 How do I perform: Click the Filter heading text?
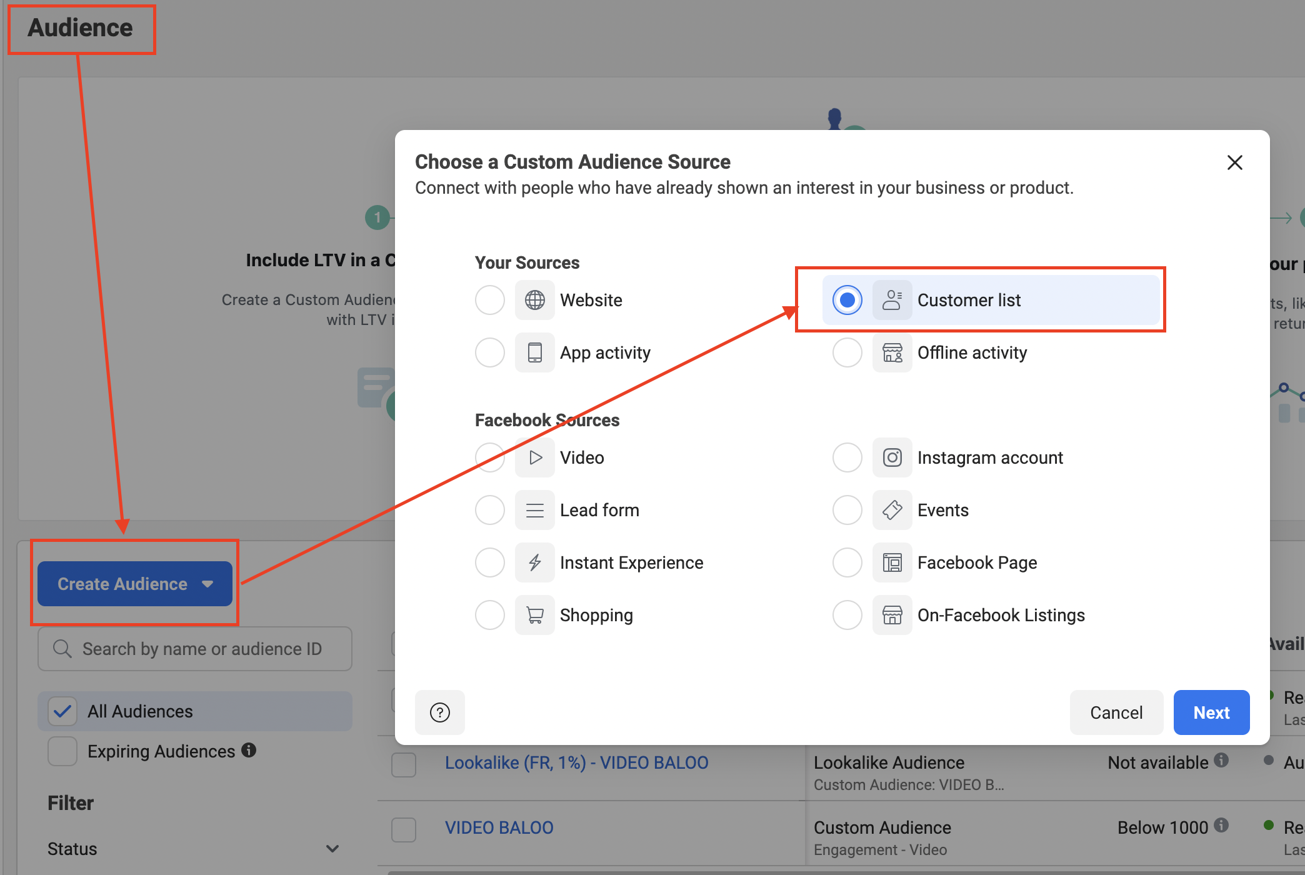tap(71, 803)
